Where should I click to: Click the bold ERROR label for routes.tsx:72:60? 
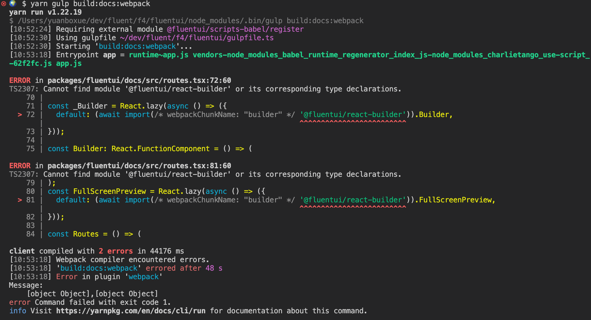[20, 80]
